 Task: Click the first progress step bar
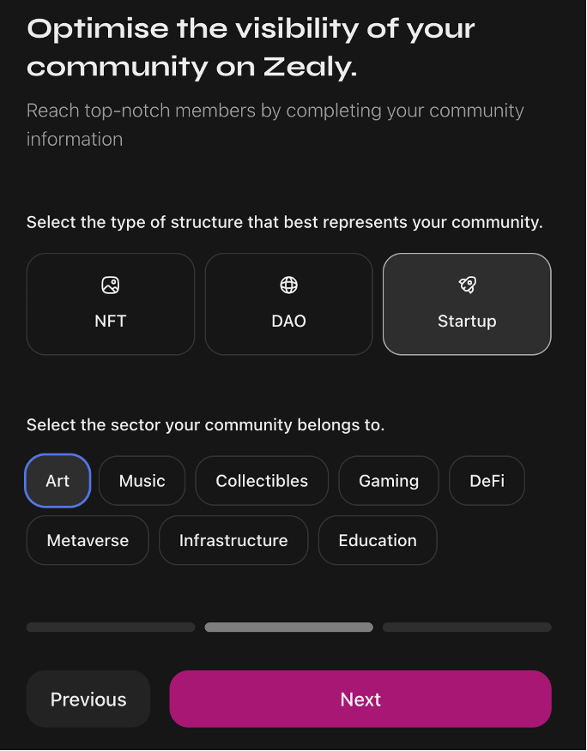pos(111,628)
